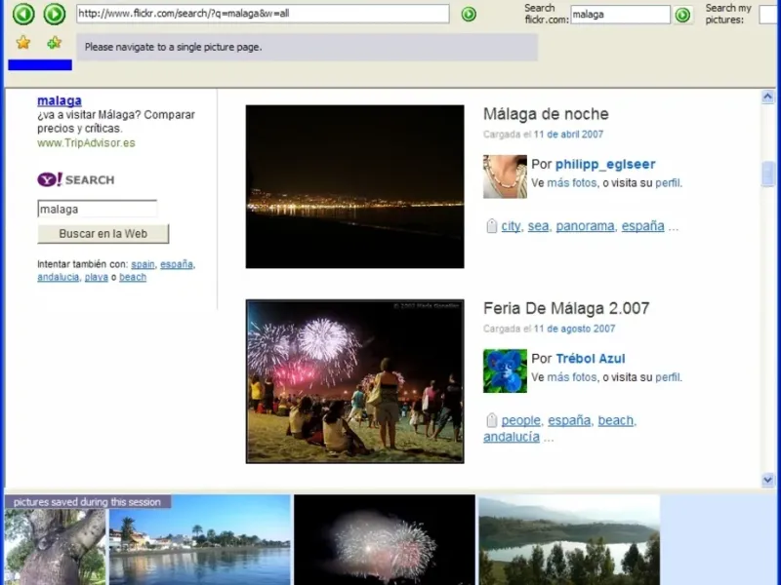Click the 11 de agosto 2007 date link

574,329
